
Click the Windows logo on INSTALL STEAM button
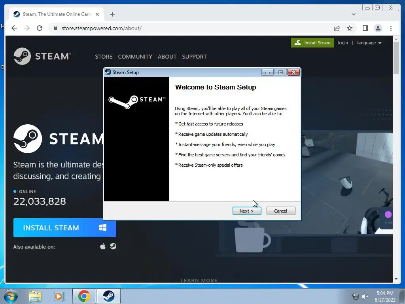coord(103,228)
